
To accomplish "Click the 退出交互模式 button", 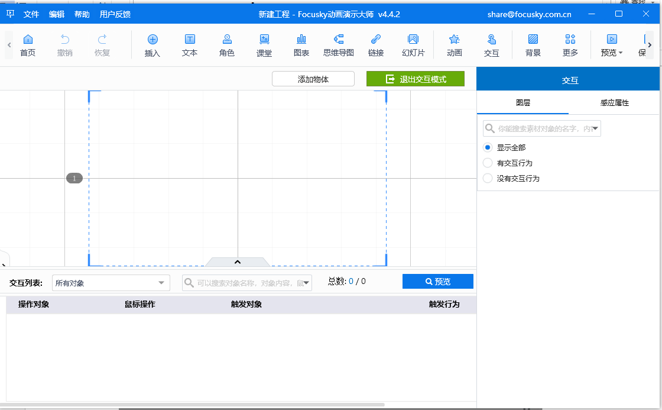I will tap(416, 78).
